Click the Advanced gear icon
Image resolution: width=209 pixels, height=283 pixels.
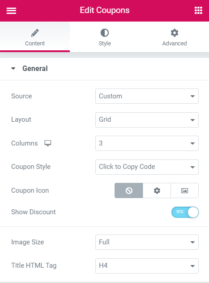tap(175, 33)
